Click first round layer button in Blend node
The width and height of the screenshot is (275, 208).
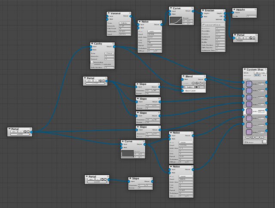tap(193, 83)
